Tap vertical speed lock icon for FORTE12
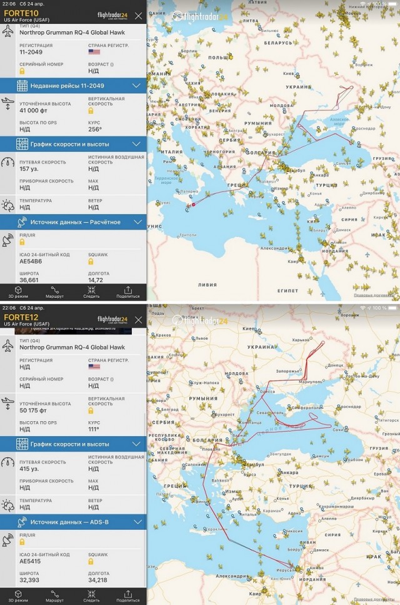 (91, 410)
